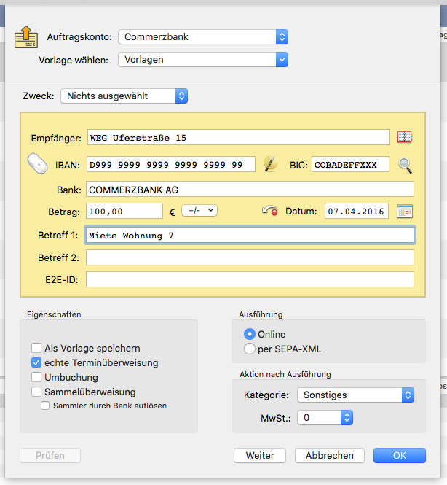Click the Abbrechen button

(x=329, y=455)
